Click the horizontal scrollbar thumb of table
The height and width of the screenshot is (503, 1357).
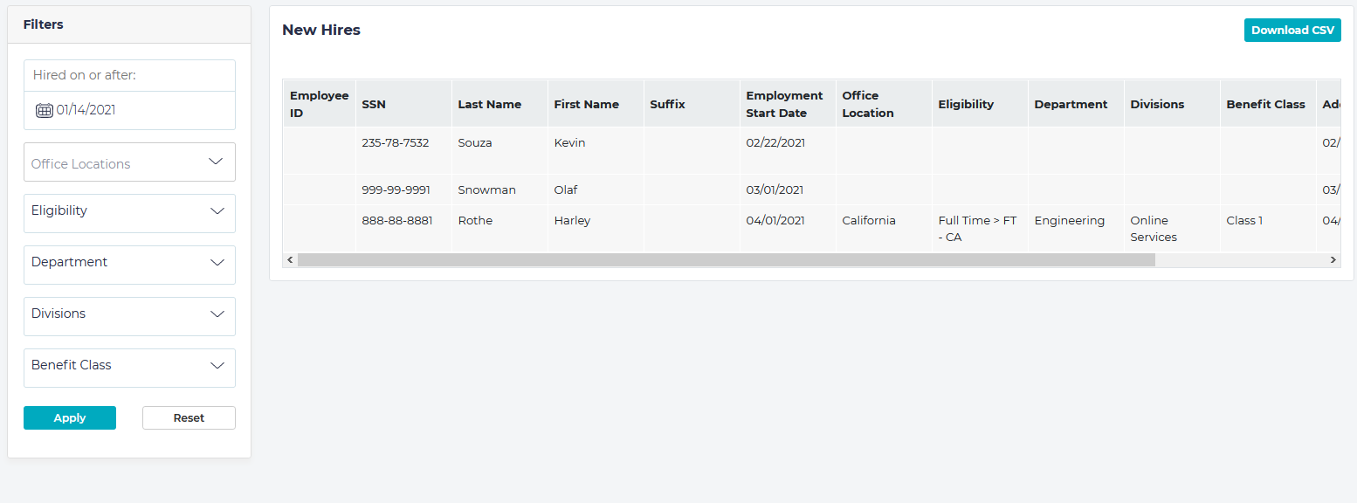click(725, 259)
